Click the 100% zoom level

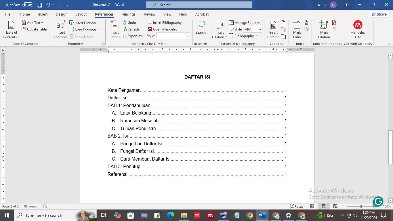pyautogui.click(x=387, y=206)
